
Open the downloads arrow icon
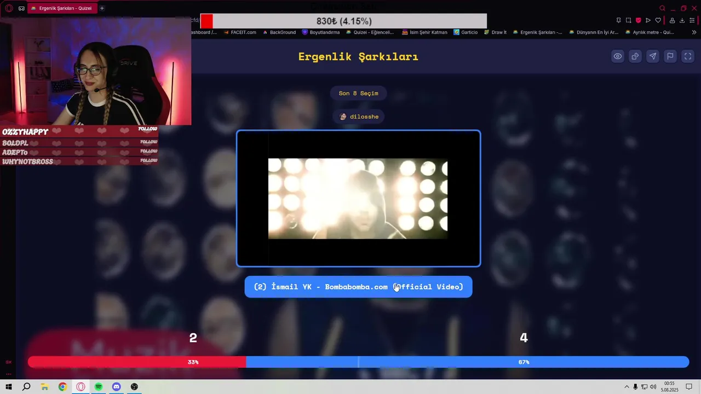(682, 21)
